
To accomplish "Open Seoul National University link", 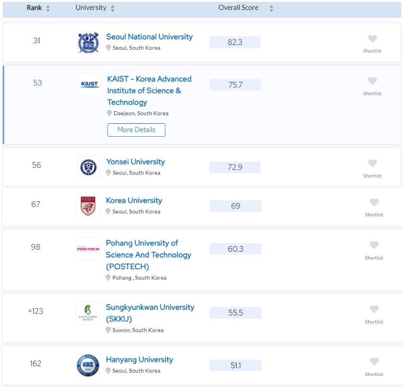I will tap(149, 37).
